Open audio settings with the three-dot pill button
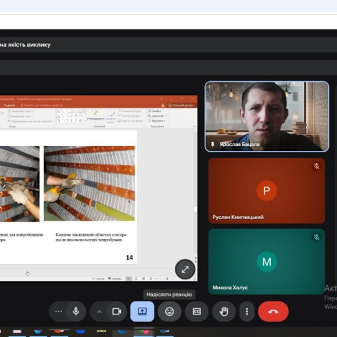Screen dimensions: 337x337 [58, 311]
